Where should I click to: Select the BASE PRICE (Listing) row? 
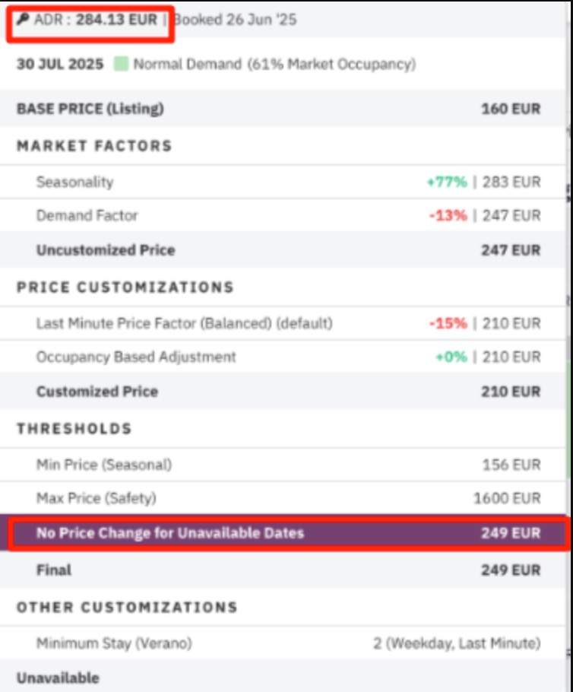(x=283, y=109)
